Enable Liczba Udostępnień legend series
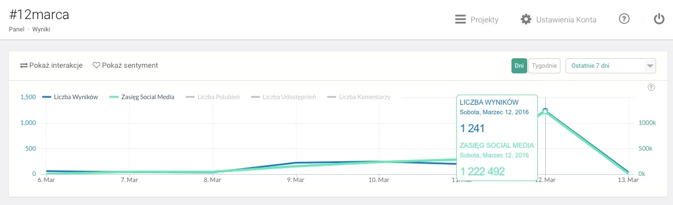673x205 pixels. click(284, 97)
